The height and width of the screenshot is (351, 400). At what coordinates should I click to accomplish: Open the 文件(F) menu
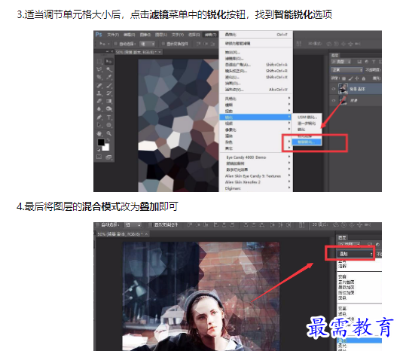pyautogui.click(x=113, y=35)
